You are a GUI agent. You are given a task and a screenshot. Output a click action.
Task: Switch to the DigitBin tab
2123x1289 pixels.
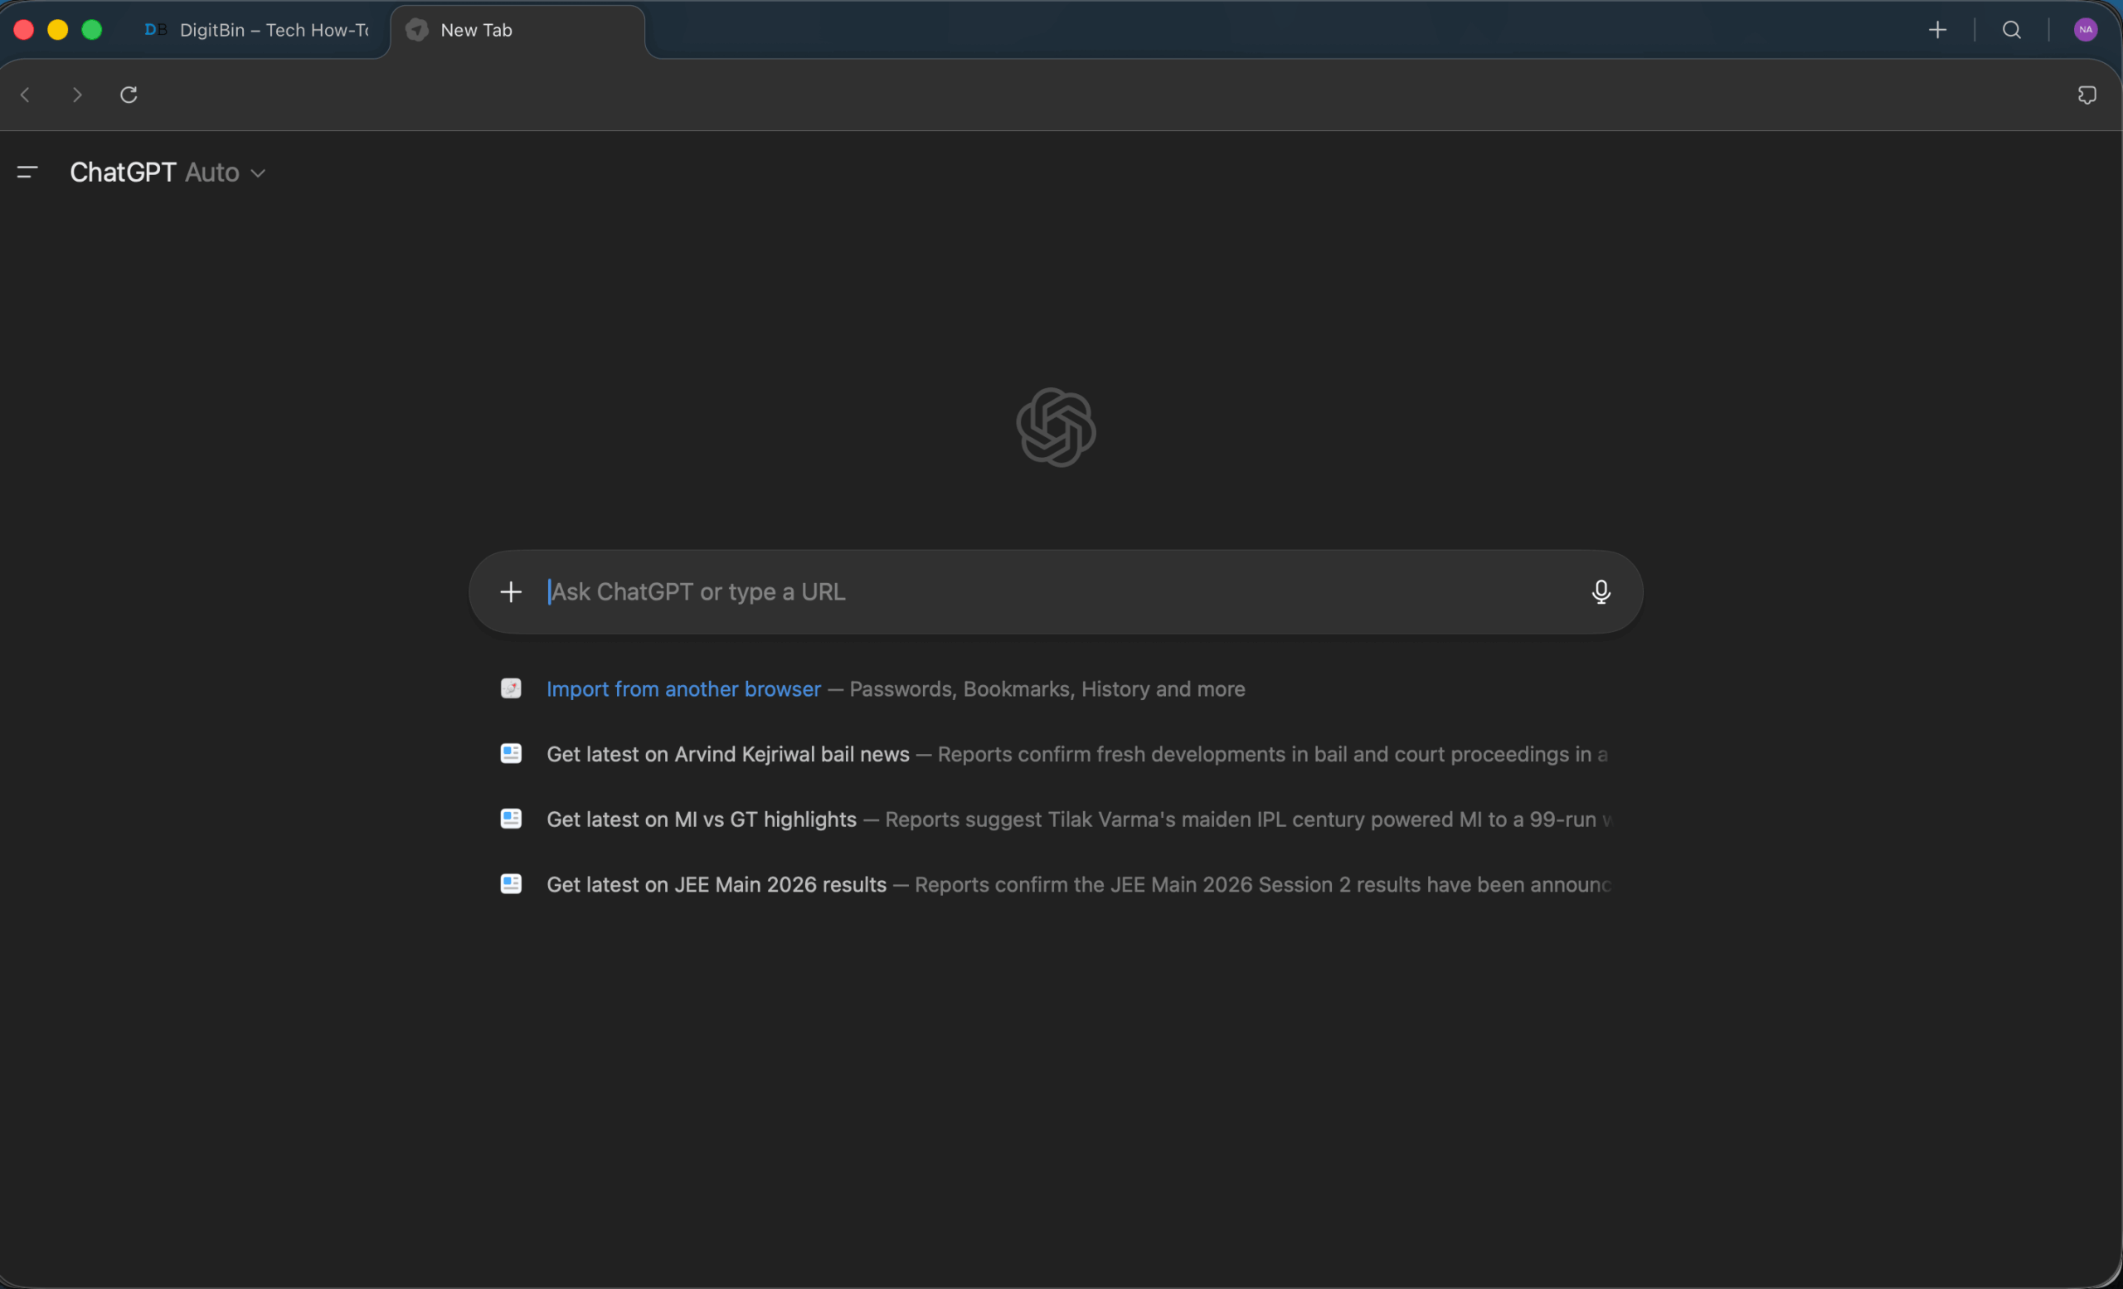[x=259, y=29]
